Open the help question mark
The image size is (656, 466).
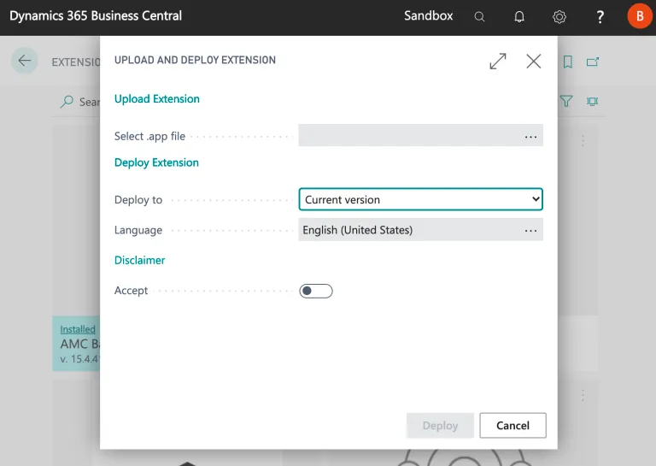point(600,17)
